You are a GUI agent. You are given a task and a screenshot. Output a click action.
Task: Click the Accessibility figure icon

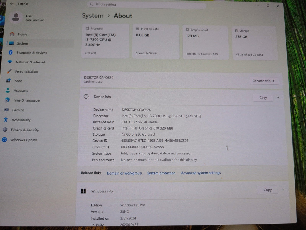pyautogui.click(x=6, y=120)
